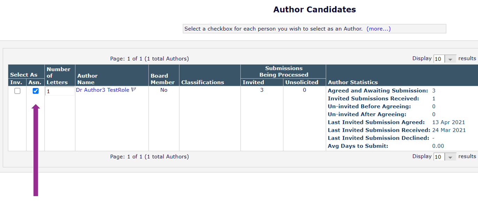Screen dimensions: 478x201
Task: Open Dr Author3 TestRole profile link
Action: click(103, 90)
